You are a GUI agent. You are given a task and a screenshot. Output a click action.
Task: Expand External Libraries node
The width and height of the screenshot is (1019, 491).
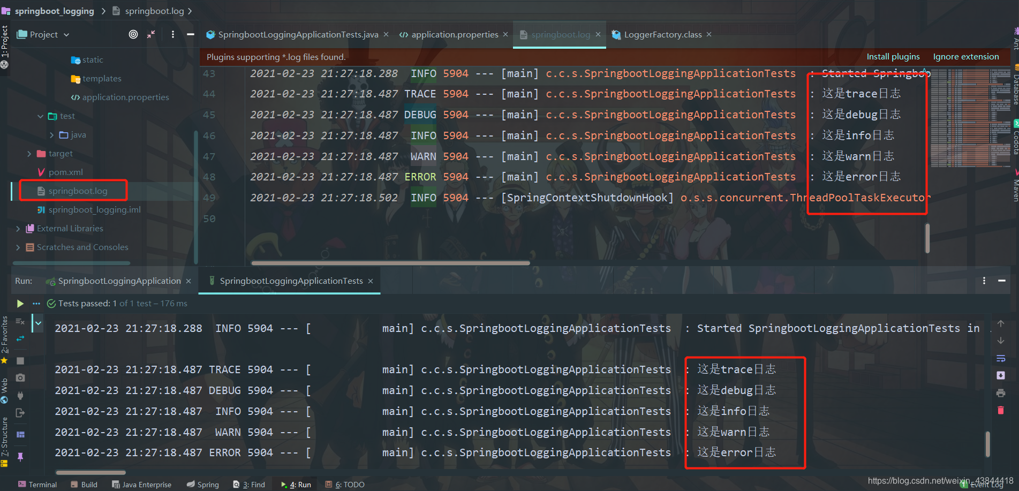click(18, 229)
